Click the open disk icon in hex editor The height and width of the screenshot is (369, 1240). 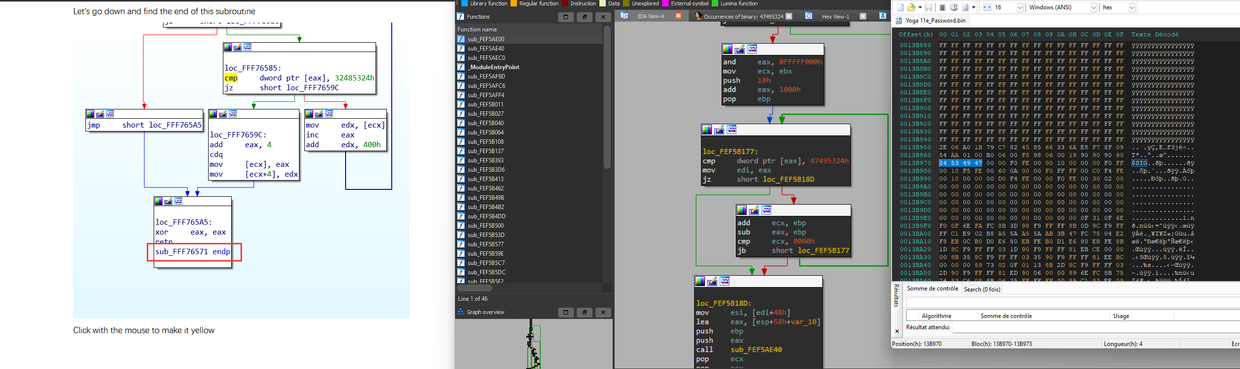coord(954,7)
